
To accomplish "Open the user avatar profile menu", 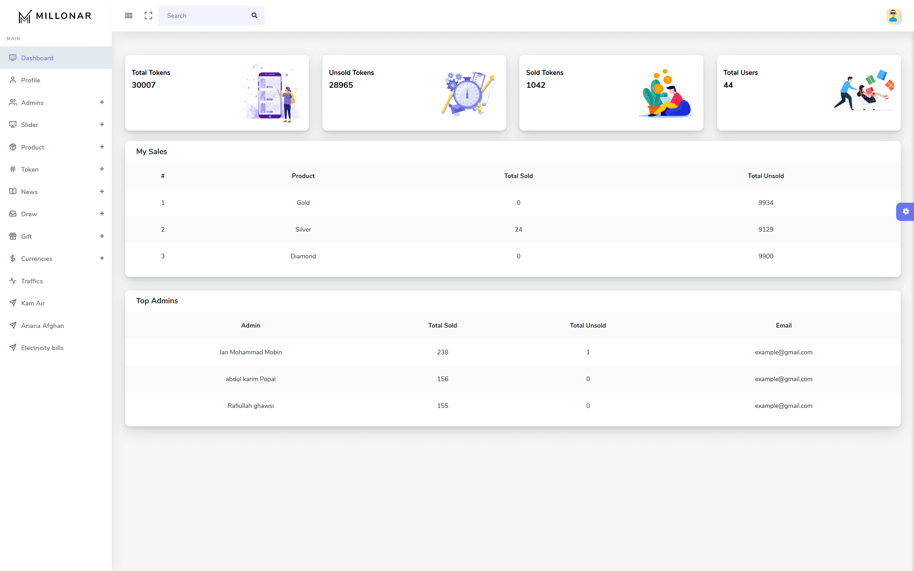I will click(x=893, y=16).
